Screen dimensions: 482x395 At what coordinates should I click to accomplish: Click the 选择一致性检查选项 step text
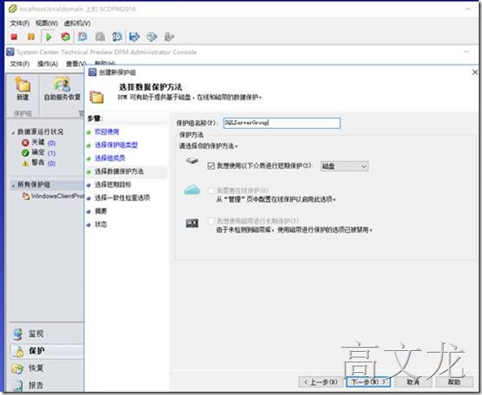click(x=122, y=197)
